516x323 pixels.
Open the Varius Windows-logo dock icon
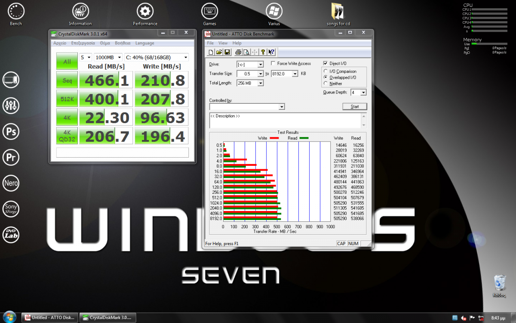coord(274,14)
